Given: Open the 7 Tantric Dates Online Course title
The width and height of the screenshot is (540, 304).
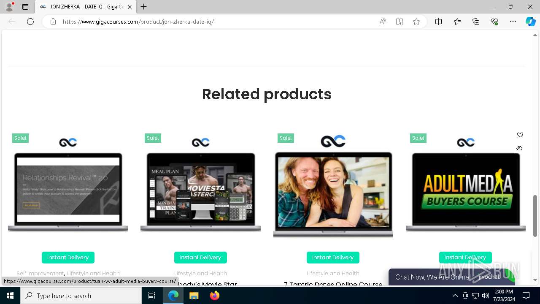Looking at the screenshot, I should (x=333, y=284).
